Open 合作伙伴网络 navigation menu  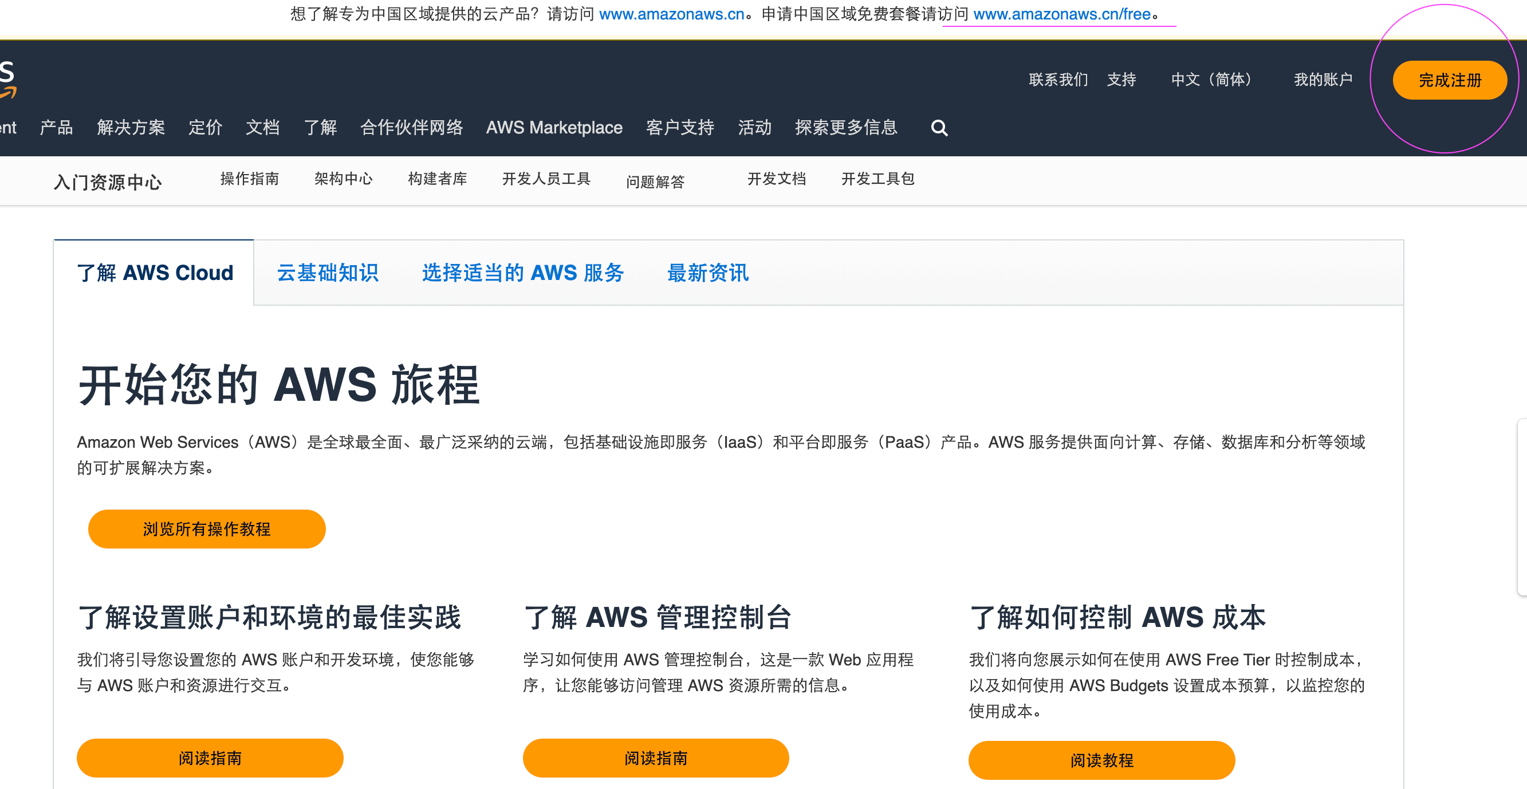[x=411, y=128]
